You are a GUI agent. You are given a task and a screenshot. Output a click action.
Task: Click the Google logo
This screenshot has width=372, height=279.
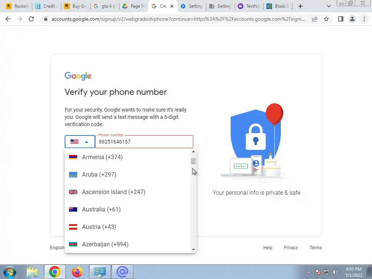point(78,76)
